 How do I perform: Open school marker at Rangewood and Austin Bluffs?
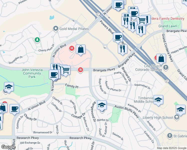tap(102, 106)
